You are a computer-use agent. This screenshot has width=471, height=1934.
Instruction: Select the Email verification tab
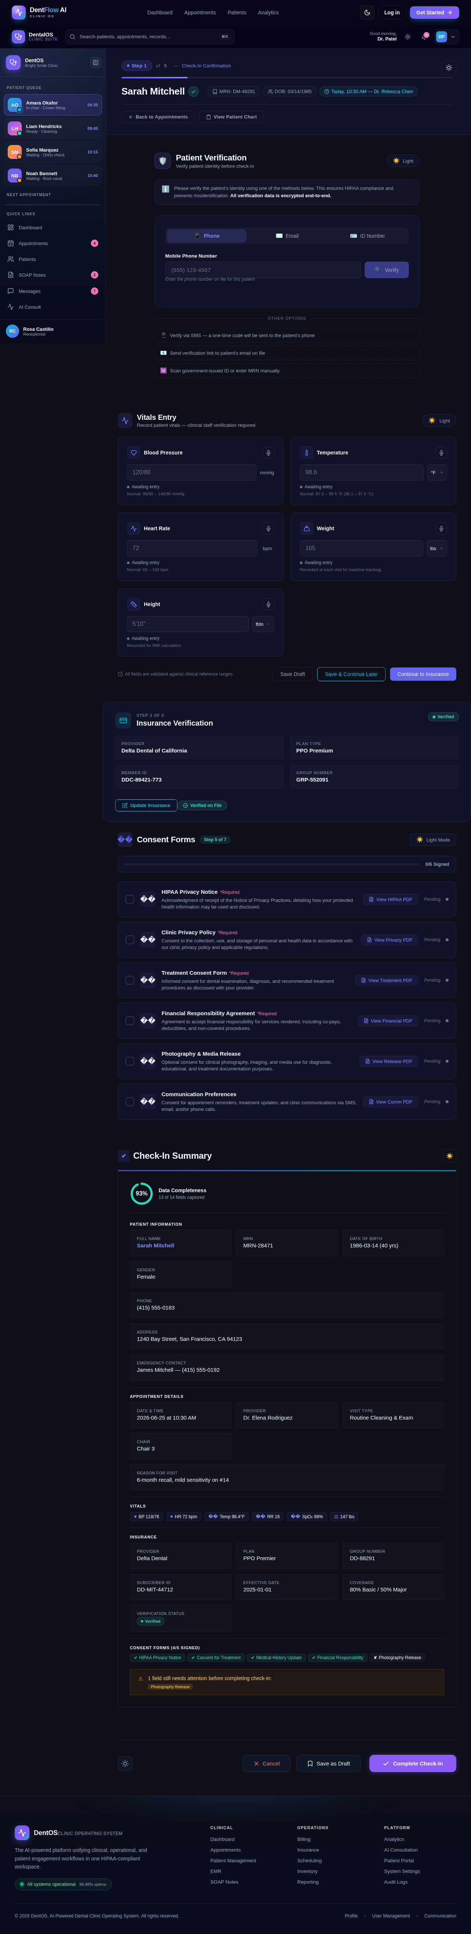287,236
